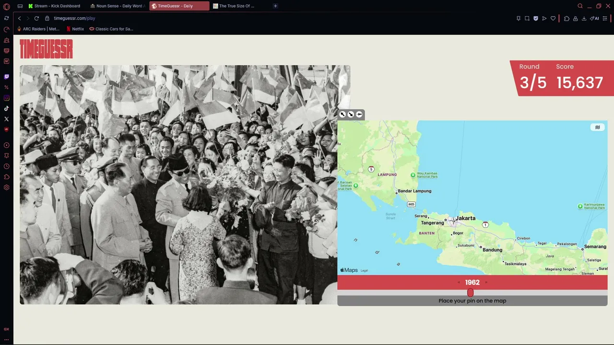Click the TimeGuessr logo
614x345 pixels.
point(46,49)
